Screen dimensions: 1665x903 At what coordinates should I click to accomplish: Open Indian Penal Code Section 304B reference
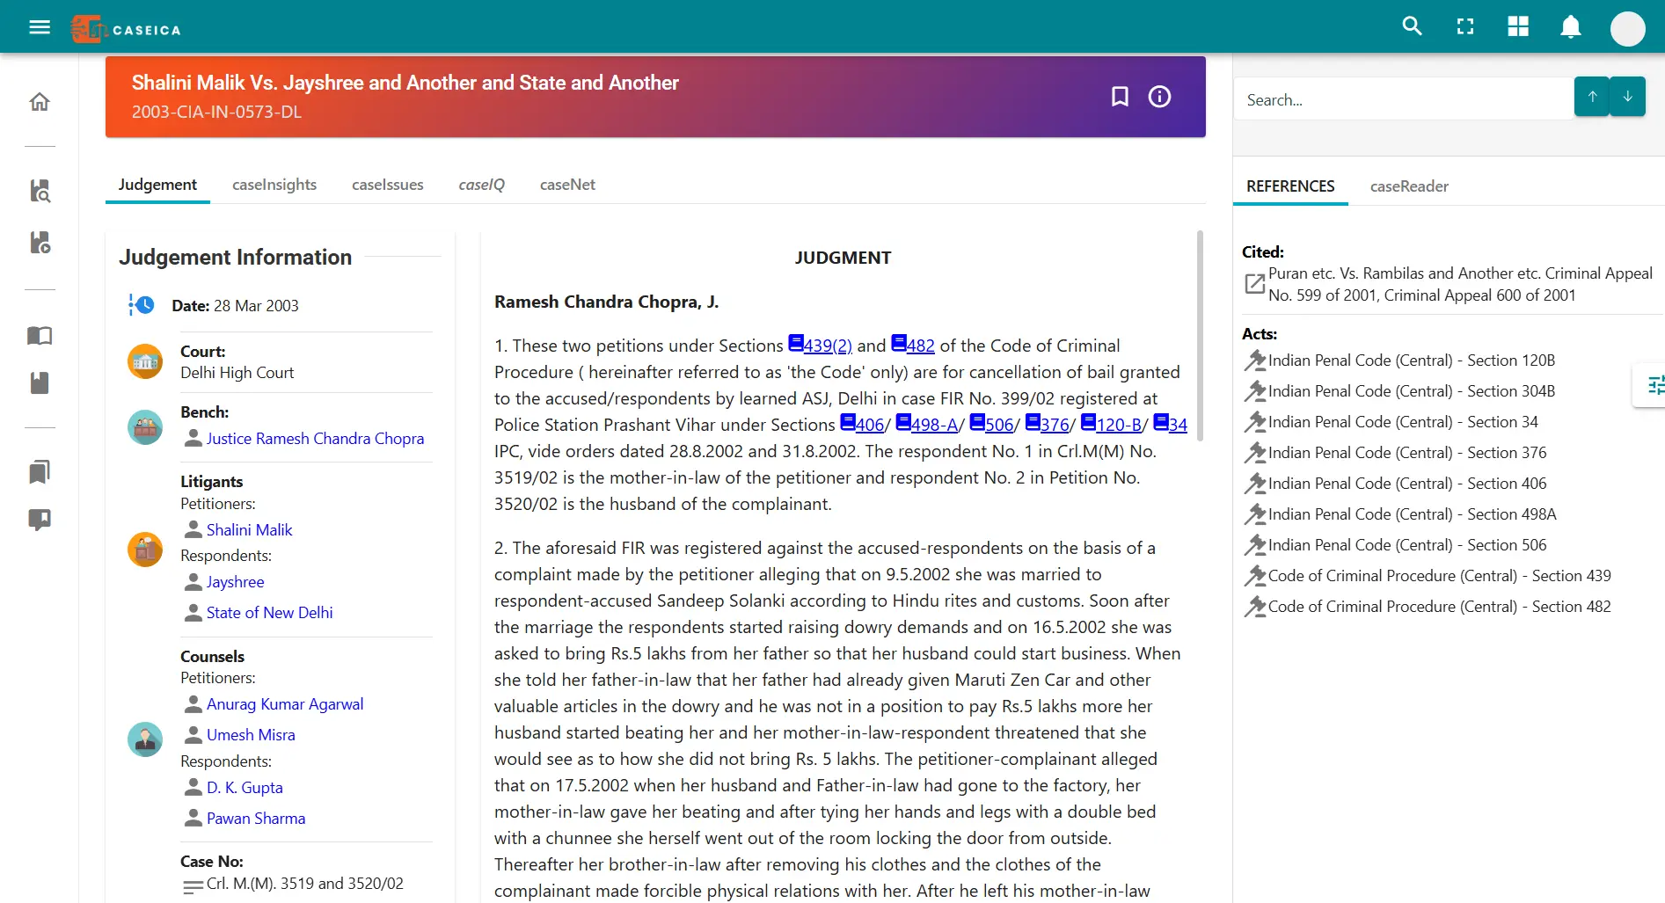(x=1411, y=390)
